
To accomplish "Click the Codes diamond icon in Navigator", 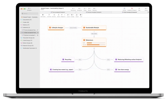I will pyautogui.click(x=22, y=22).
